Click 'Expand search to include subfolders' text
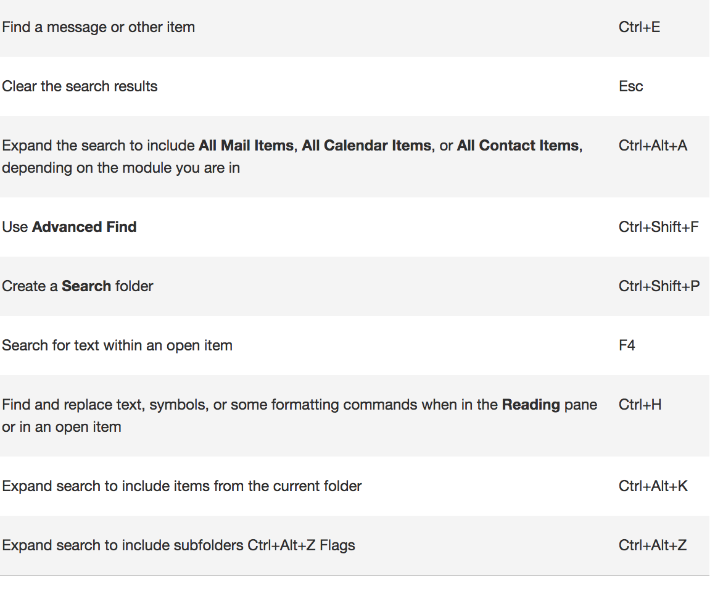 pos(123,545)
